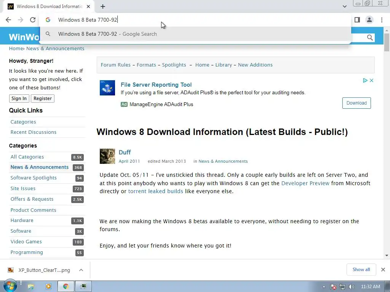Image resolution: width=390 pixels, height=292 pixels.
Task: Open the Chrome profile avatar
Action: tap(369, 20)
